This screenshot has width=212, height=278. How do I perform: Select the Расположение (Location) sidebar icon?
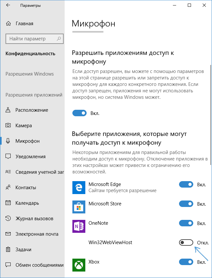coord(8,110)
